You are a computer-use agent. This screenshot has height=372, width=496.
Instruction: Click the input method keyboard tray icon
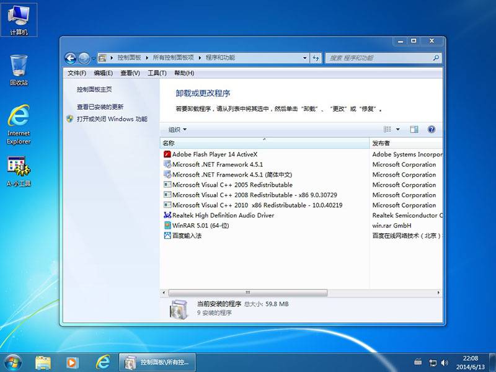click(x=418, y=361)
